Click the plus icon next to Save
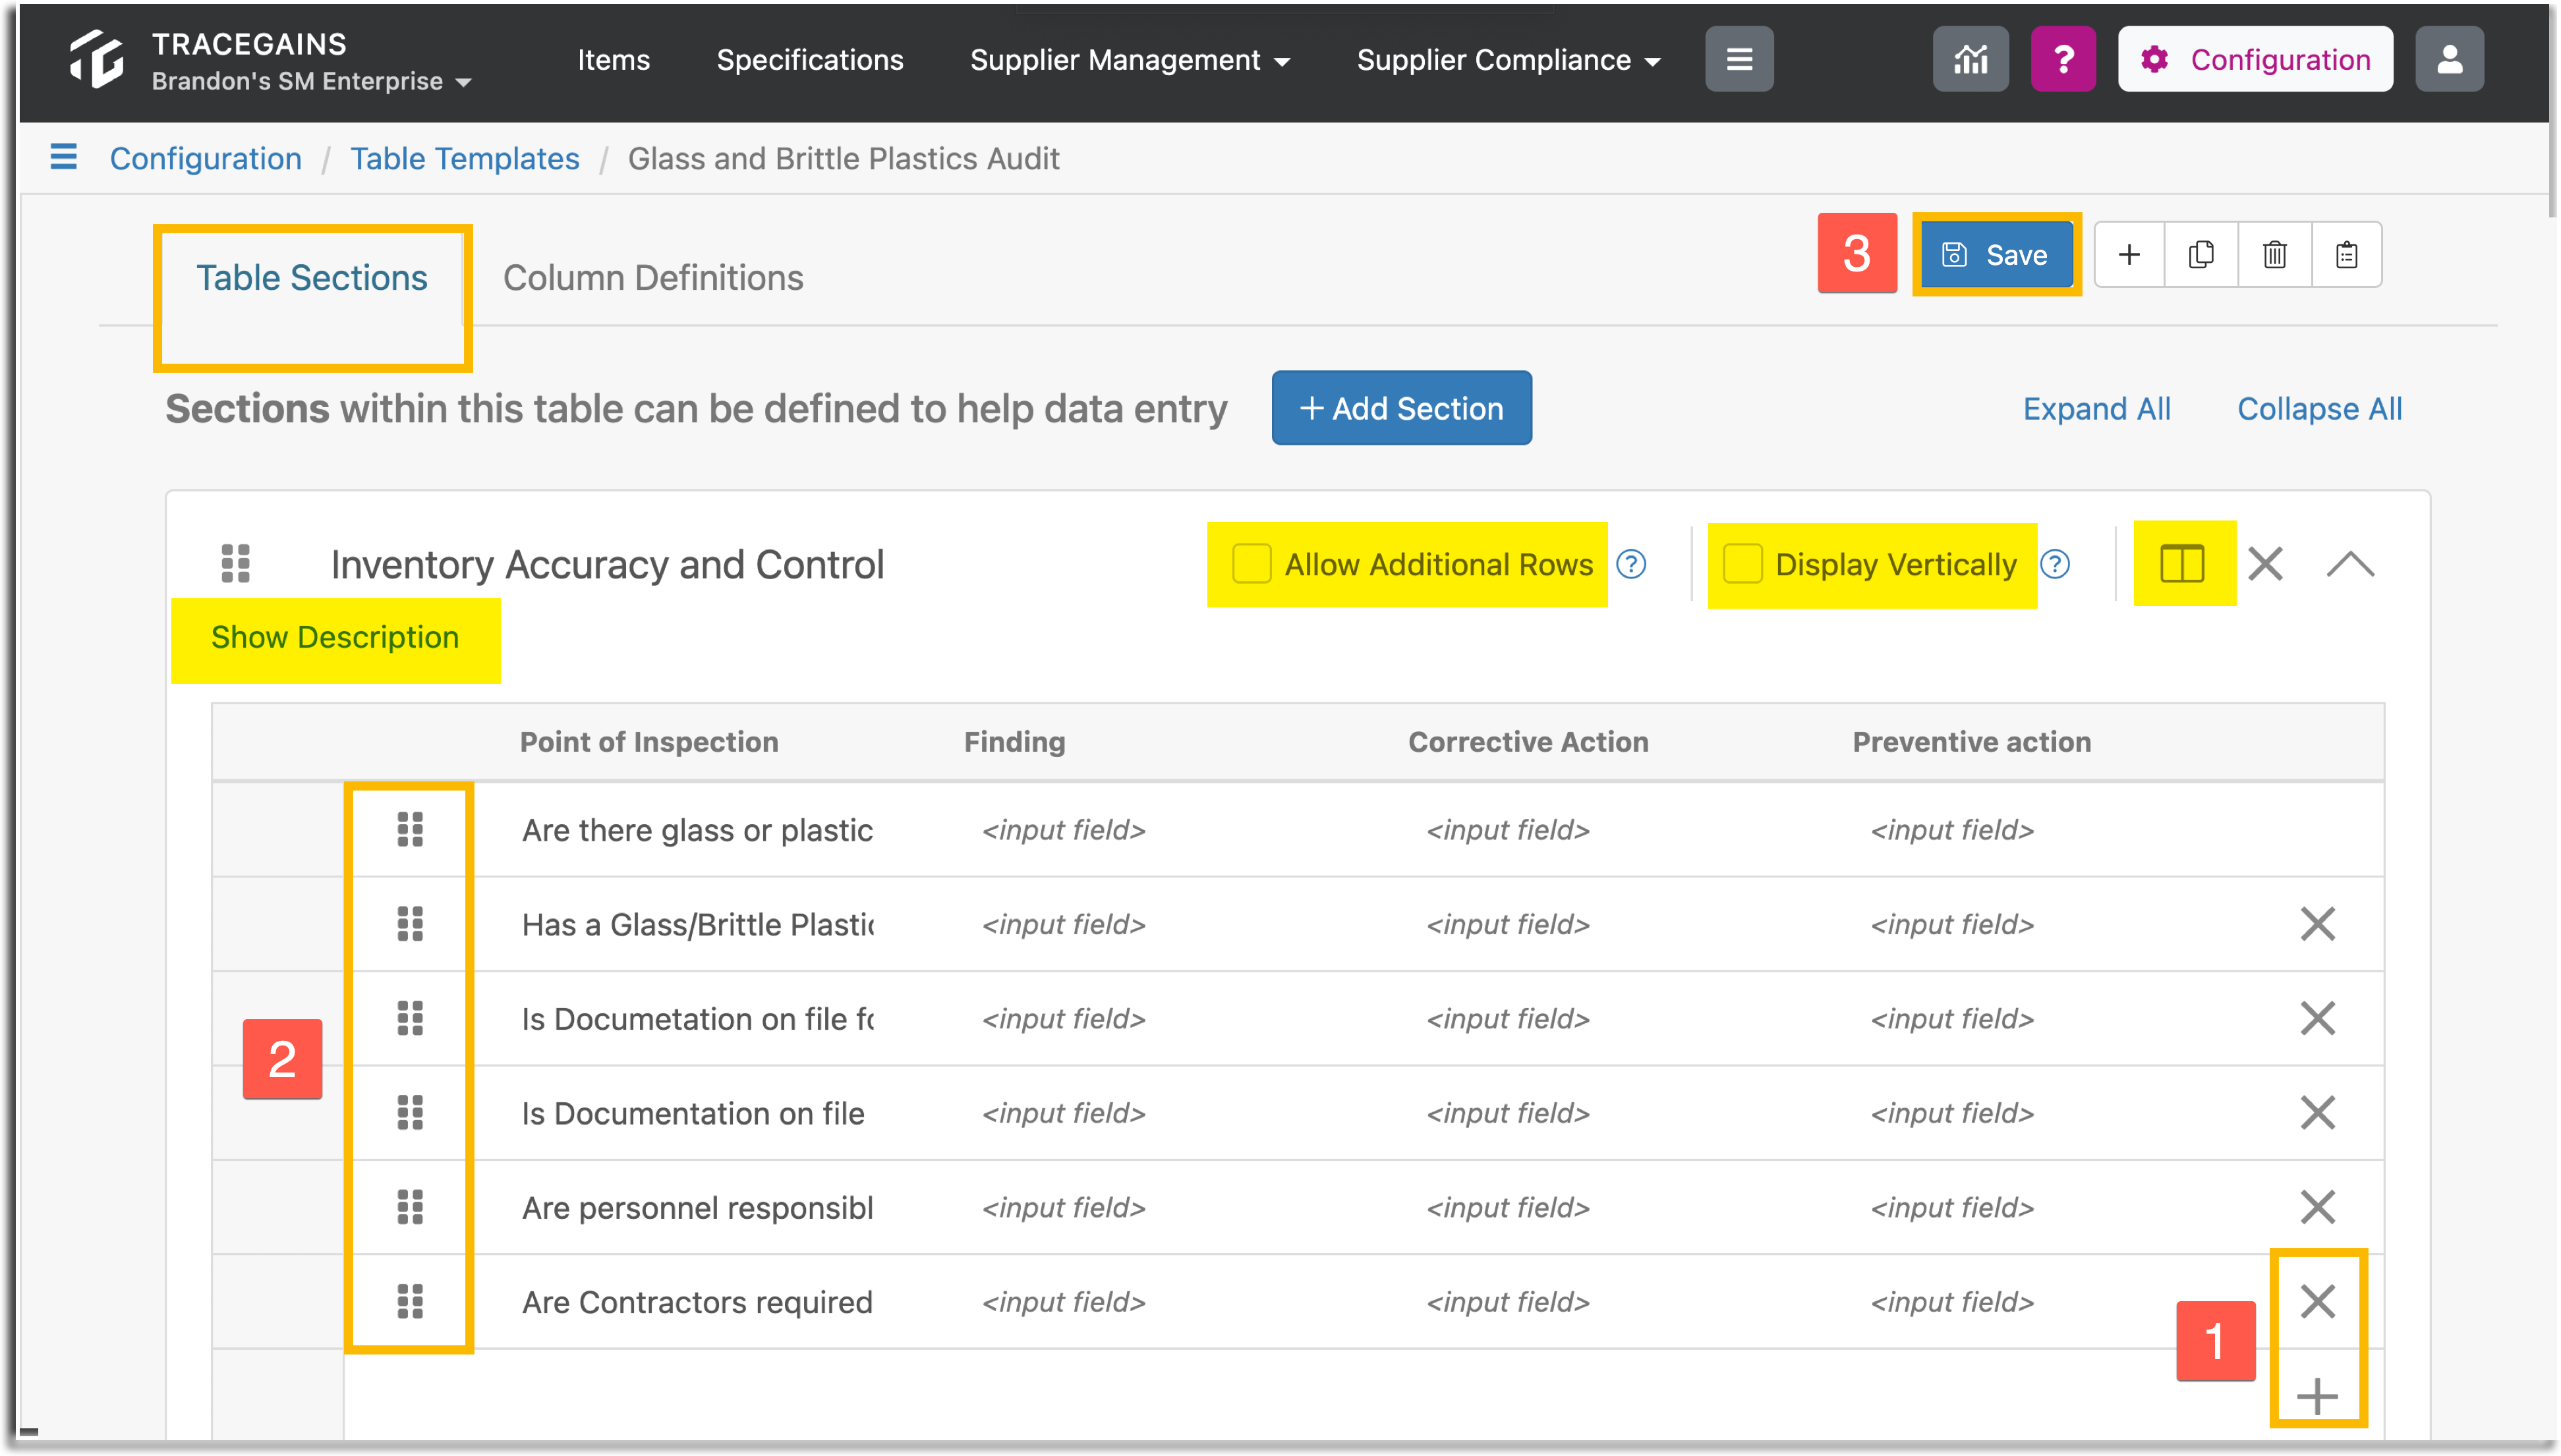The image size is (2561, 1456). tap(2129, 255)
